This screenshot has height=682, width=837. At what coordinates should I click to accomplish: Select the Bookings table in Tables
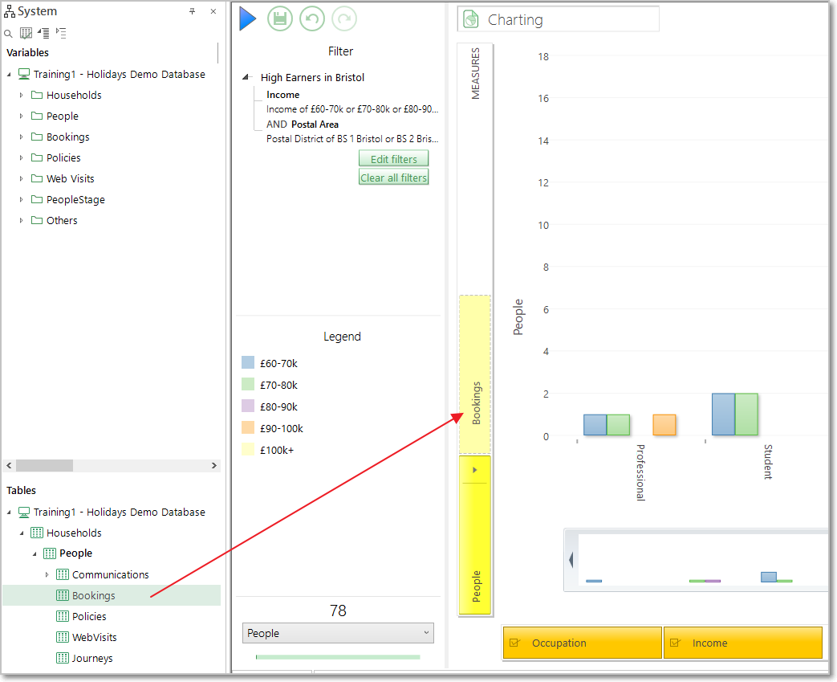pyautogui.click(x=112, y=595)
